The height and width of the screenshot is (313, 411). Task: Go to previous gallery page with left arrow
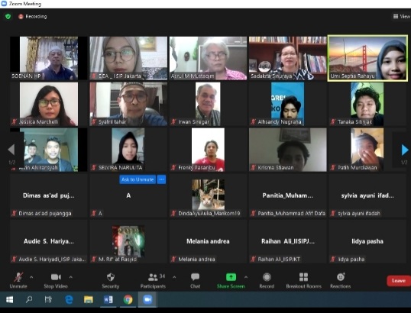click(11, 150)
